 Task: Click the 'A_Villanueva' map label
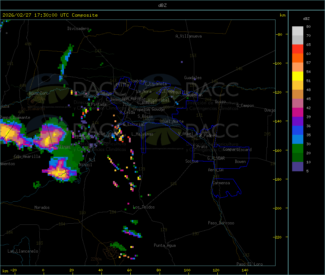pos(188,36)
